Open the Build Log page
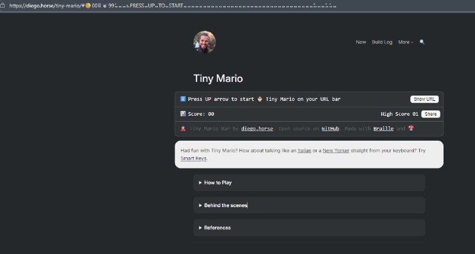The width and height of the screenshot is (475, 254). [382, 42]
